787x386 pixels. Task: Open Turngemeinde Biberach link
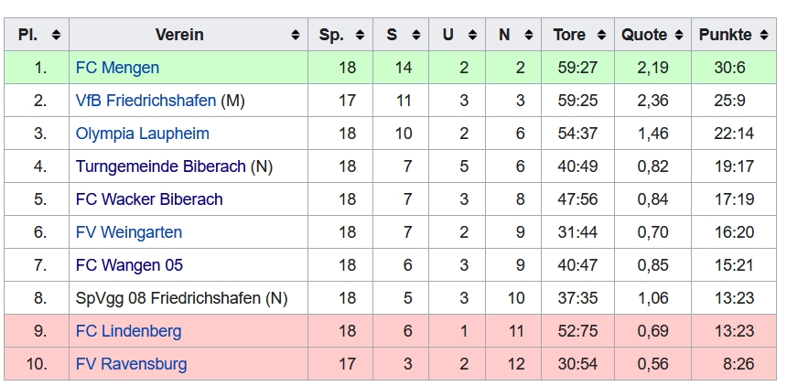161,166
